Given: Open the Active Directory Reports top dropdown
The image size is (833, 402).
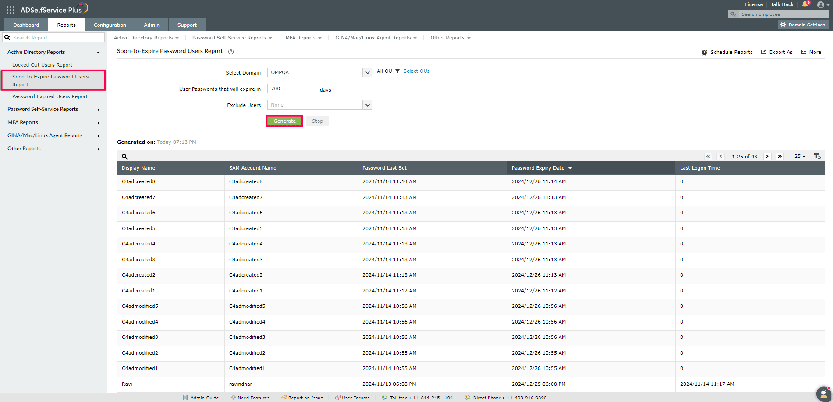Looking at the screenshot, I should pos(146,38).
